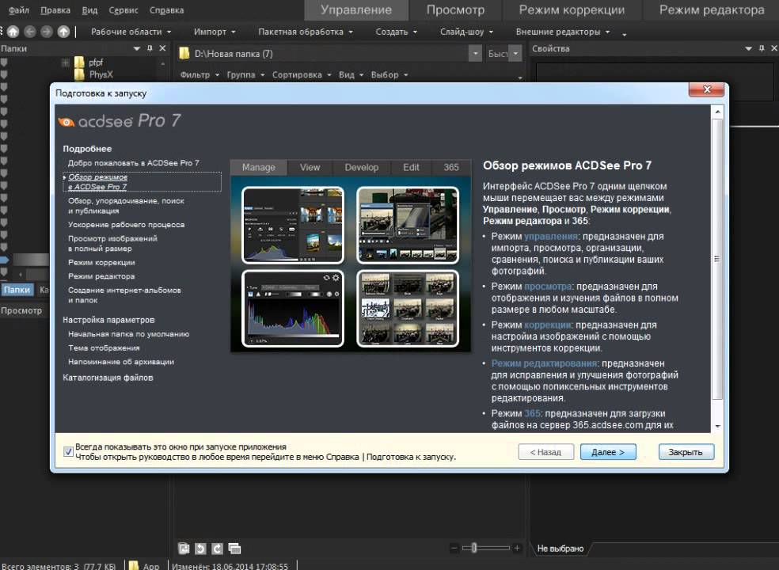Open 'Тема отображения' settings topic
779x570 pixels.
(104, 348)
